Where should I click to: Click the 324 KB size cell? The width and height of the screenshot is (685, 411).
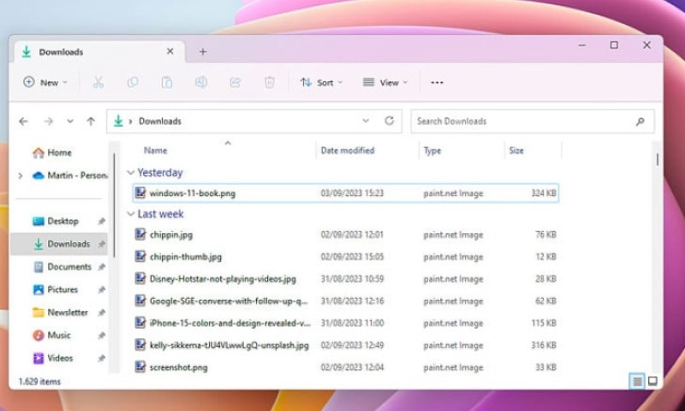(544, 193)
